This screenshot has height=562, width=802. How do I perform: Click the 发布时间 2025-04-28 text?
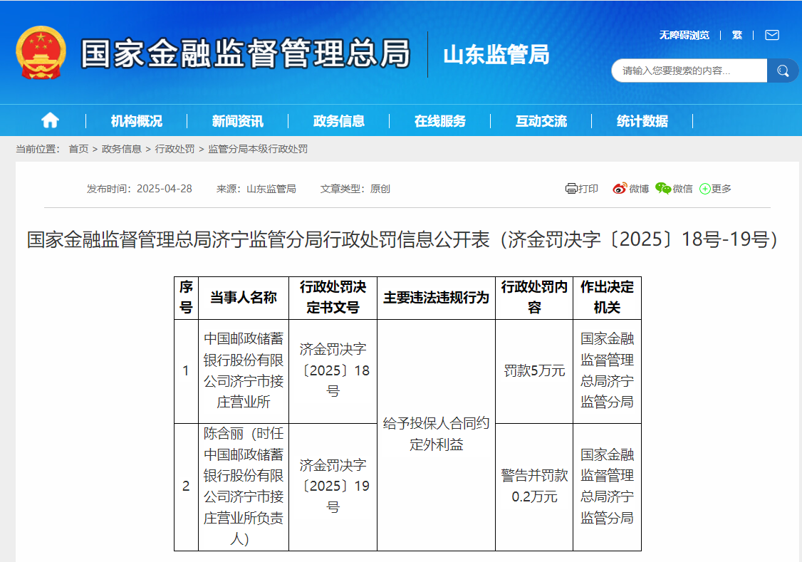coord(140,189)
